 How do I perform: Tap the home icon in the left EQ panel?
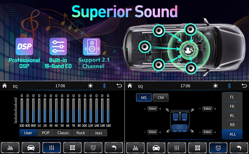coord(5,86)
